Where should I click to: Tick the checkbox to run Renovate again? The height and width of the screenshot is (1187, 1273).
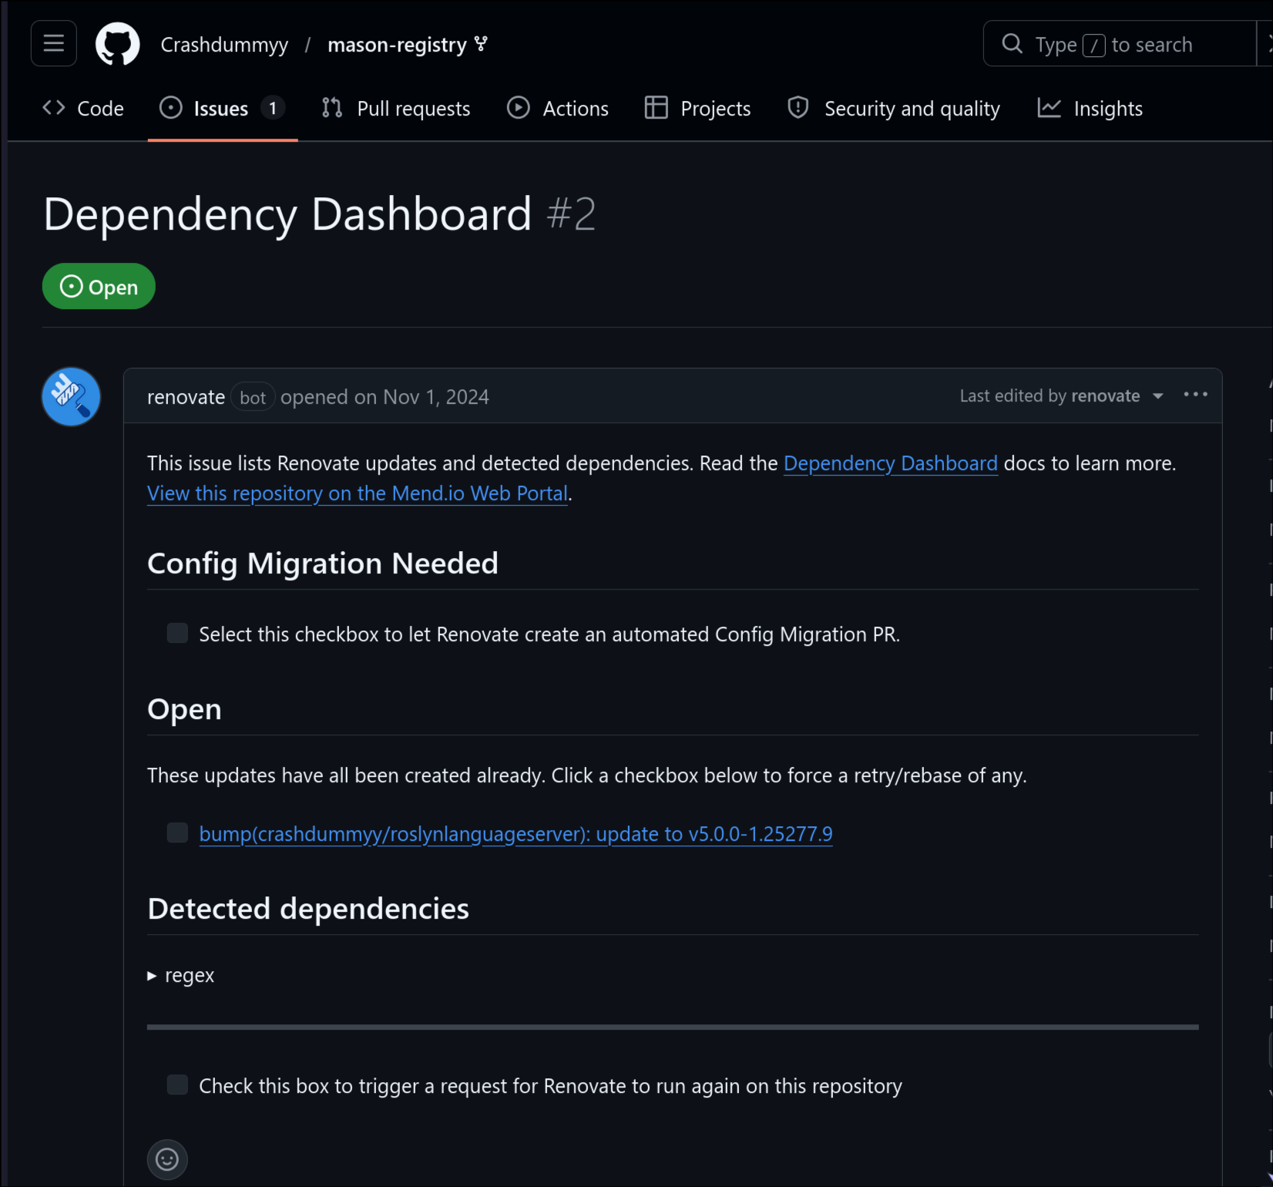coord(177,1085)
